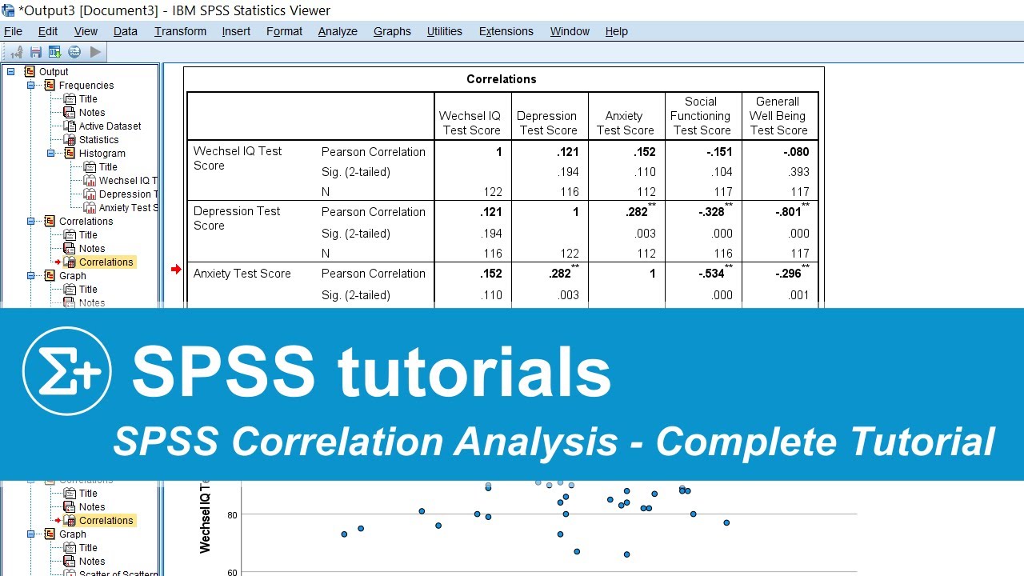Select the Scatter of Scatterplot outline item
Screen dimensions: 1024x576
point(118,573)
